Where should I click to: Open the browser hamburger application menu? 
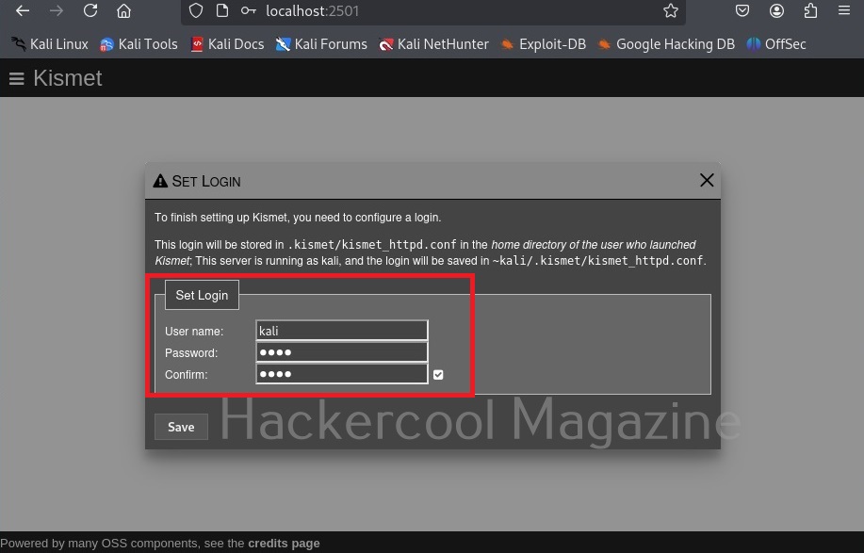tap(844, 10)
